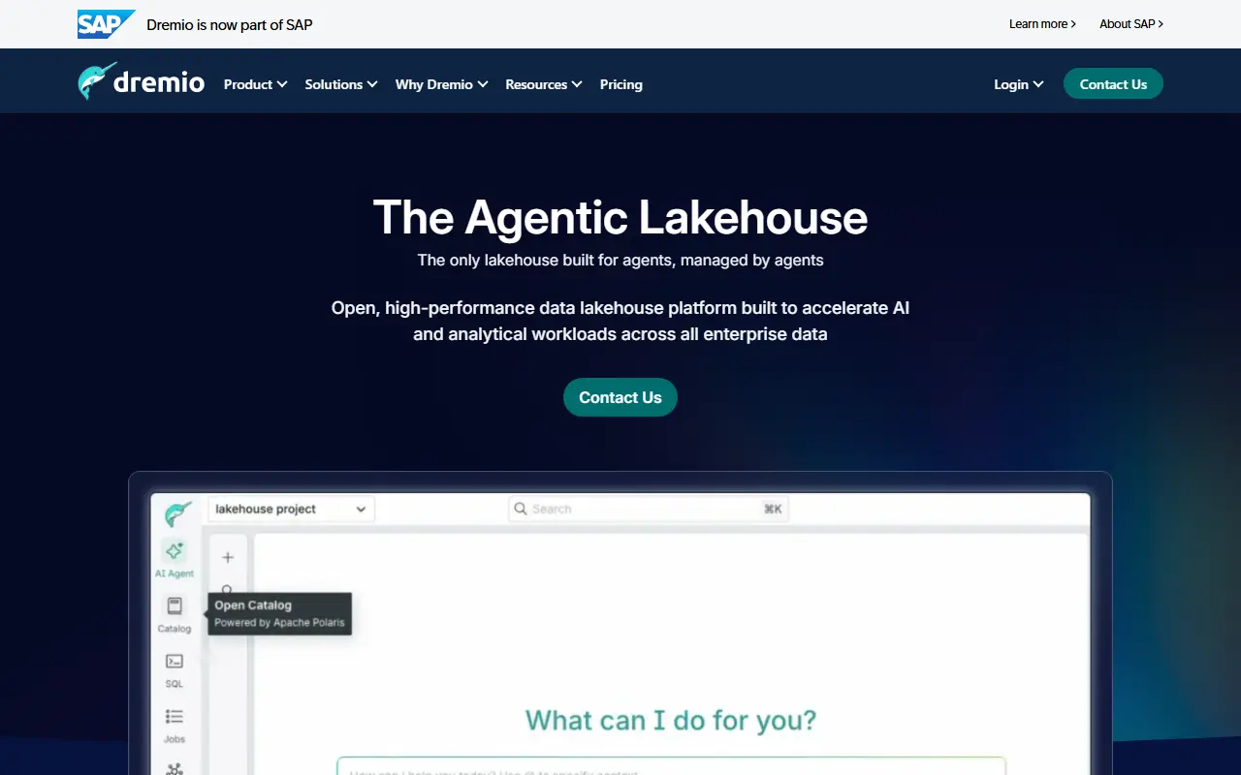Viewport: 1241px width, 775px height.
Task: Expand the Resources menu
Action: [544, 84]
